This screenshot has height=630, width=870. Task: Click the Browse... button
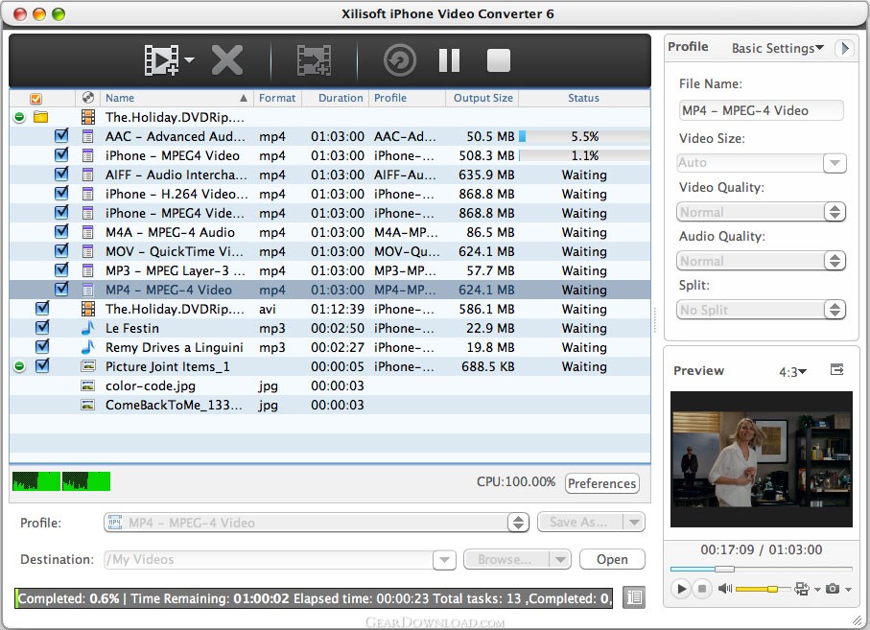point(506,560)
